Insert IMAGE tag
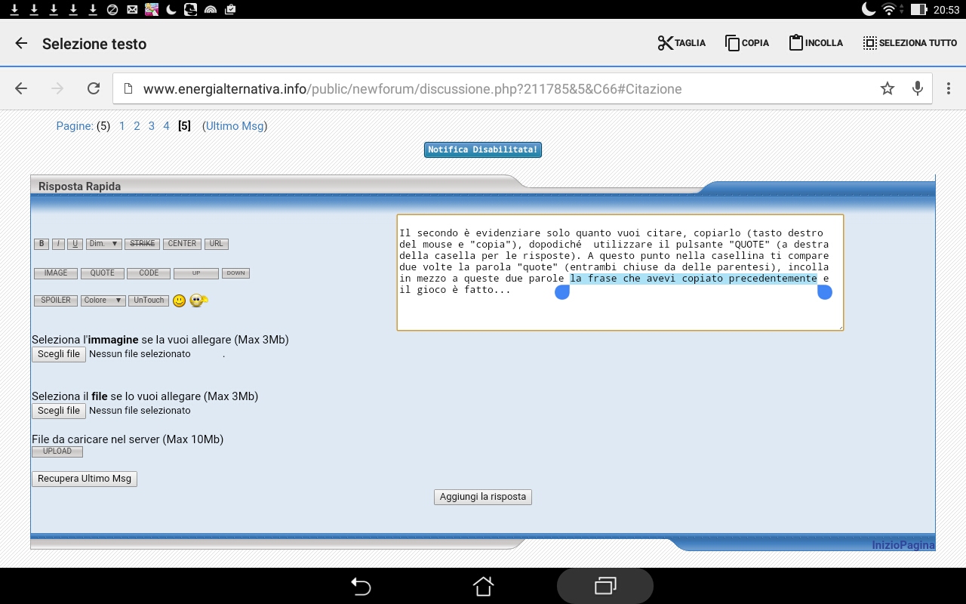The width and height of the screenshot is (966, 604). click(x=56, y=273)
